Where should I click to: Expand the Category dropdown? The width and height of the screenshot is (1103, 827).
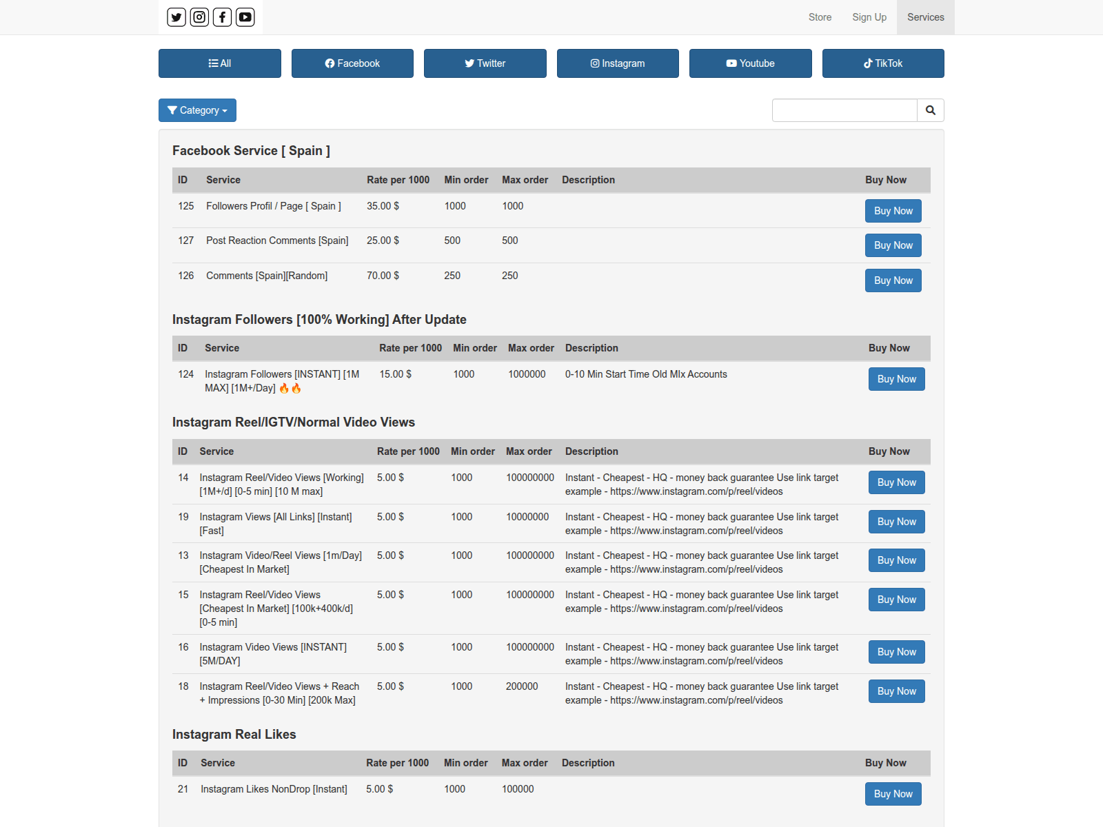pos(197,110)
